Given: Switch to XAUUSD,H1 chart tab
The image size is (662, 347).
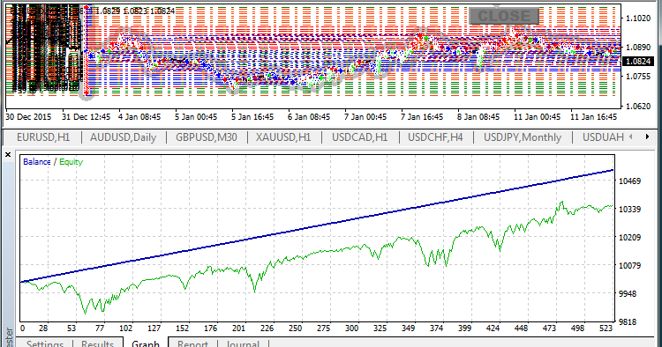Looking at the screenshot, I should (x=283, y=137).
